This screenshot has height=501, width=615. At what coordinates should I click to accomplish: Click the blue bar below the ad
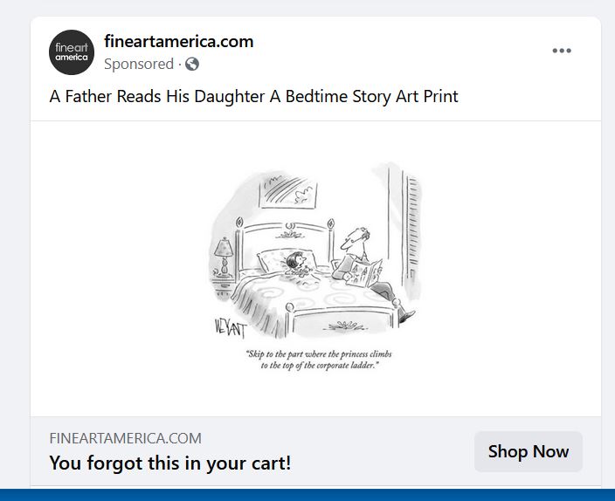[x=307, y=495]
